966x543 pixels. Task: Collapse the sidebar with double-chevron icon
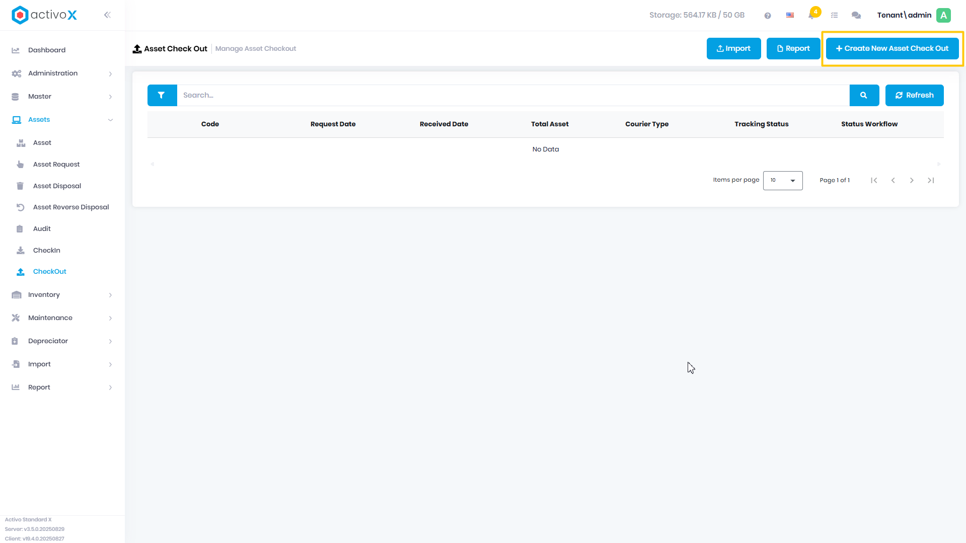point(107,15)
